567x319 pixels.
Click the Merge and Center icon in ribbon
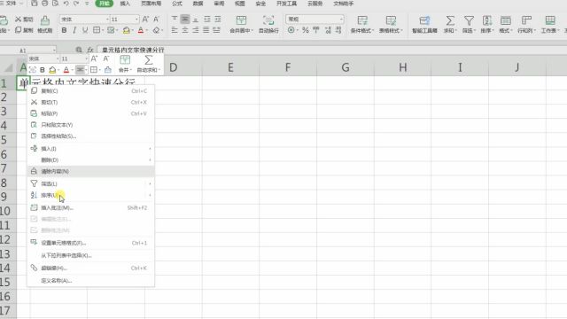241,20
